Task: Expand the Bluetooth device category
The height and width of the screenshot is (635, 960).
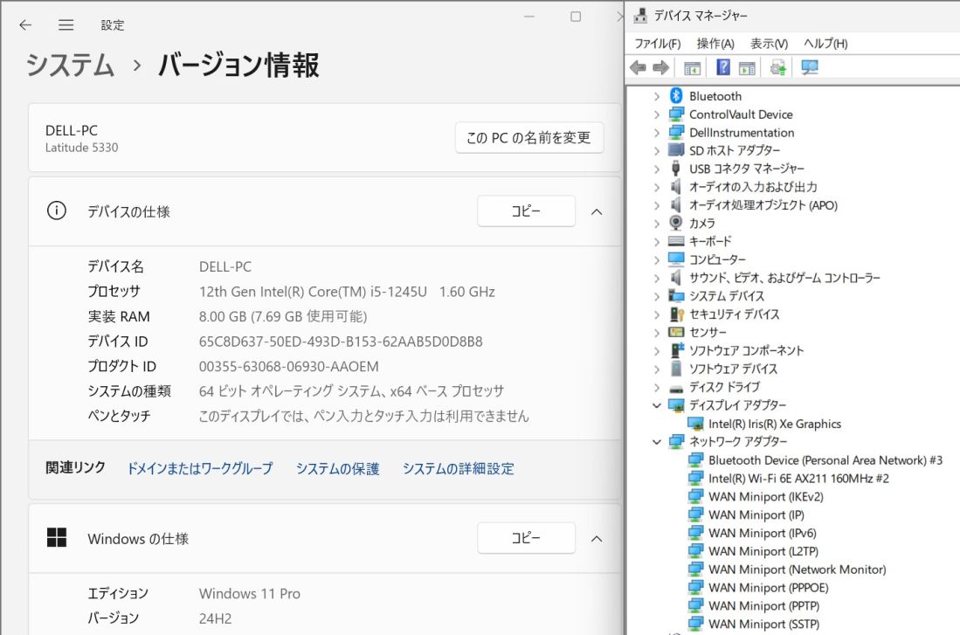Action: tap(657, 96)
